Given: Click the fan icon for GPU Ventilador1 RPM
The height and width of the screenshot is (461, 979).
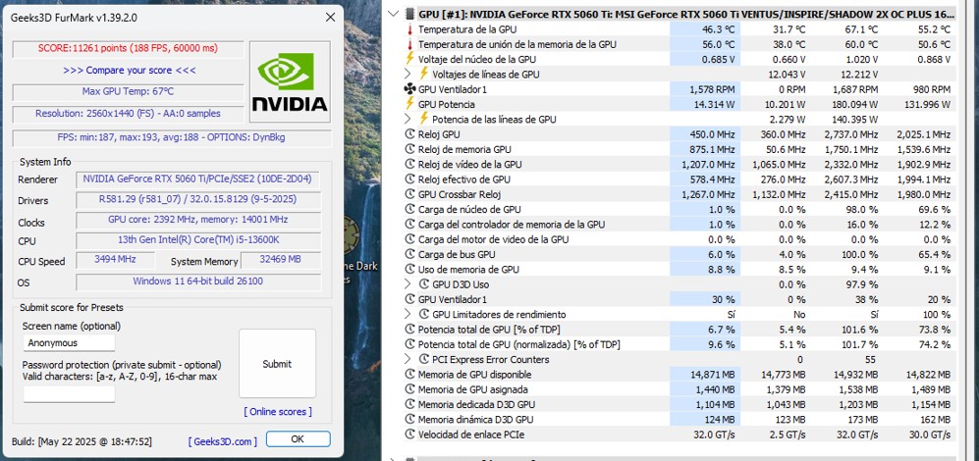Looking at the screenshot, I should click(x=409, y=89).
